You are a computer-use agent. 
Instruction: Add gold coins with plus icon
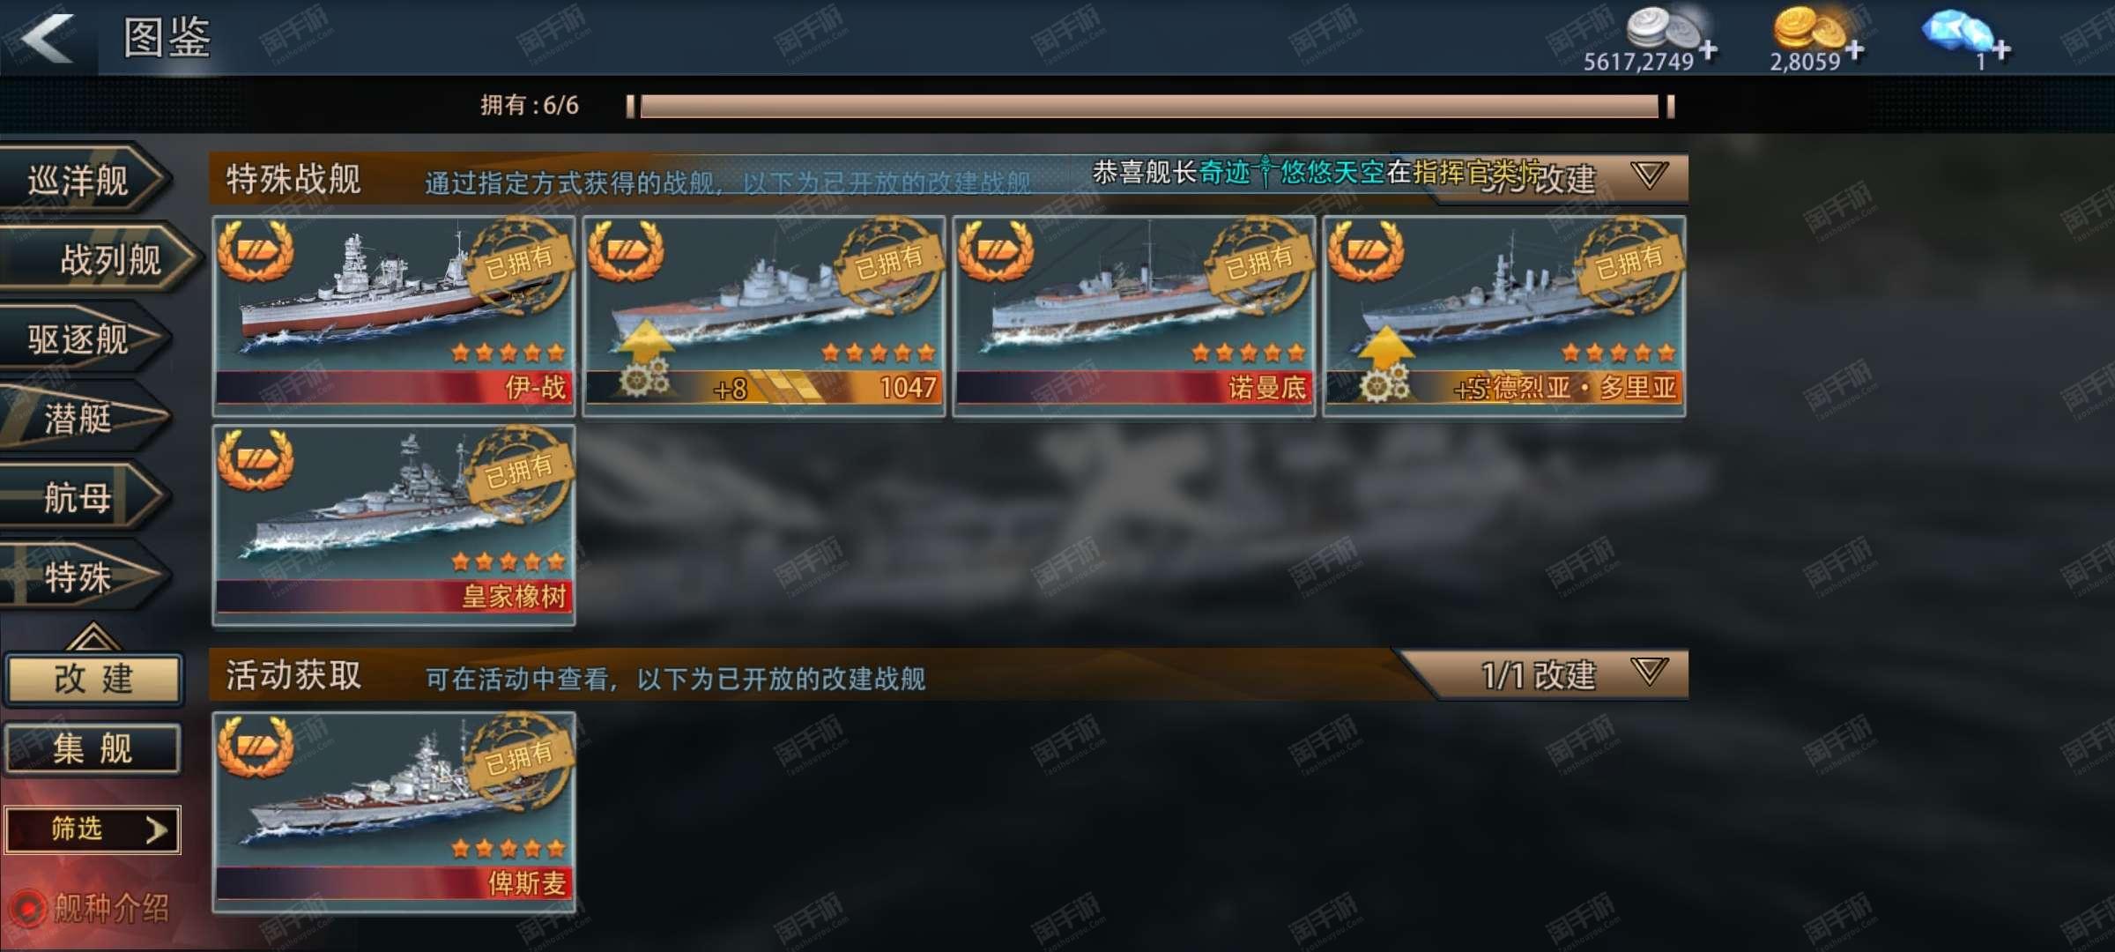pos(1855,50)
